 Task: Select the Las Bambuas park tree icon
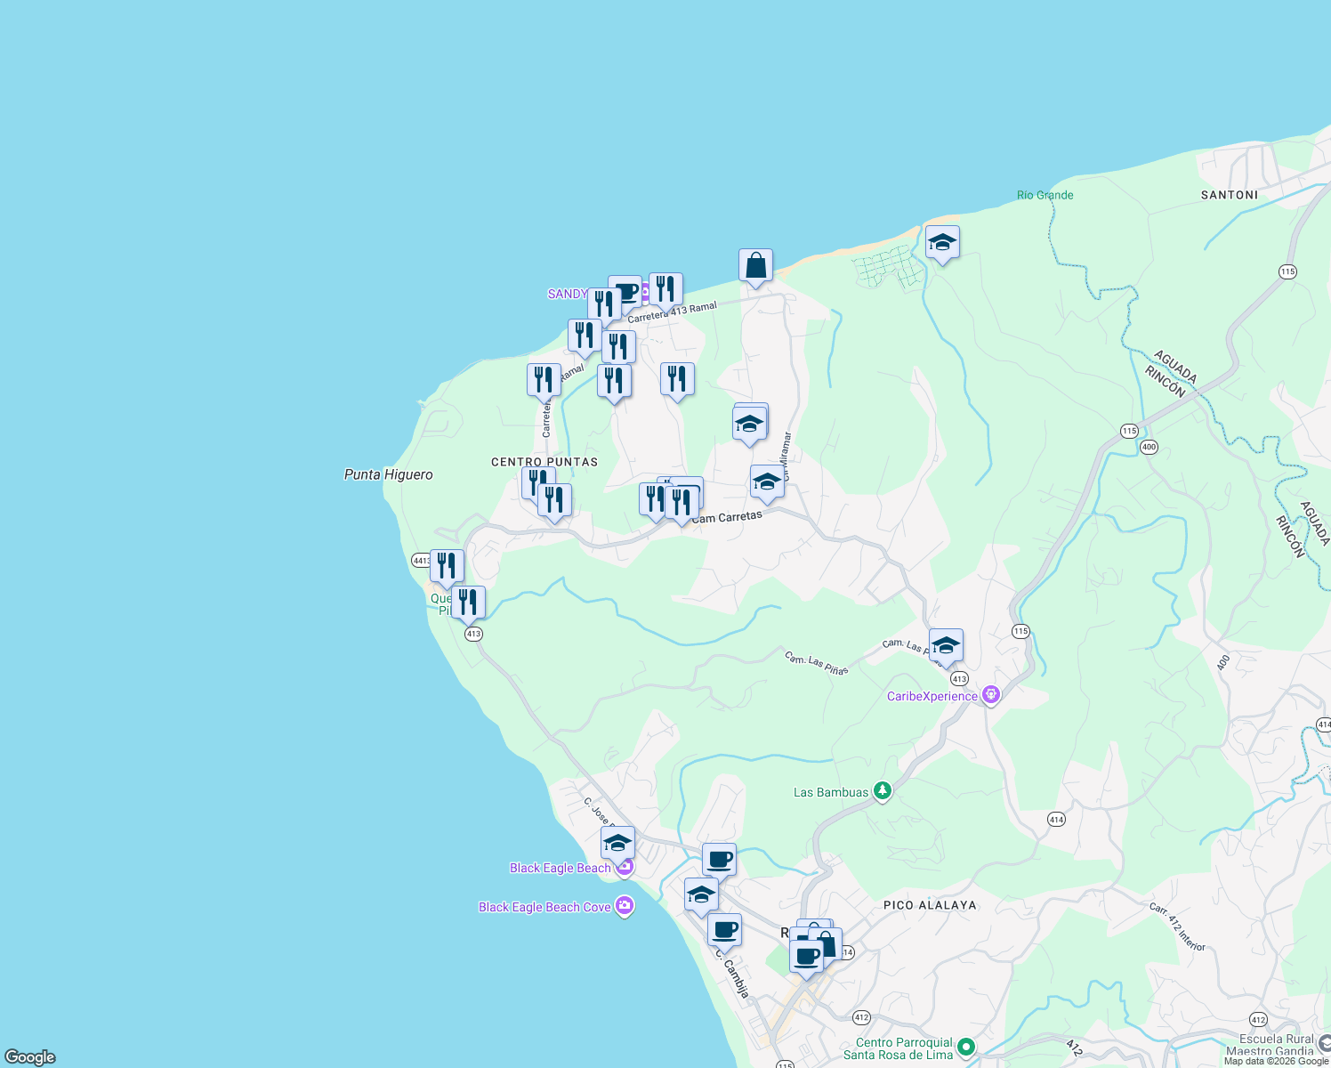pos(881,791)
